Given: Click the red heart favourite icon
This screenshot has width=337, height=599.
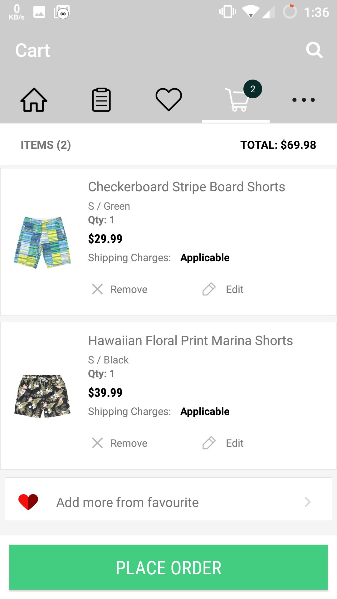Looking at the screenshot, I should (x=28, y=502).
